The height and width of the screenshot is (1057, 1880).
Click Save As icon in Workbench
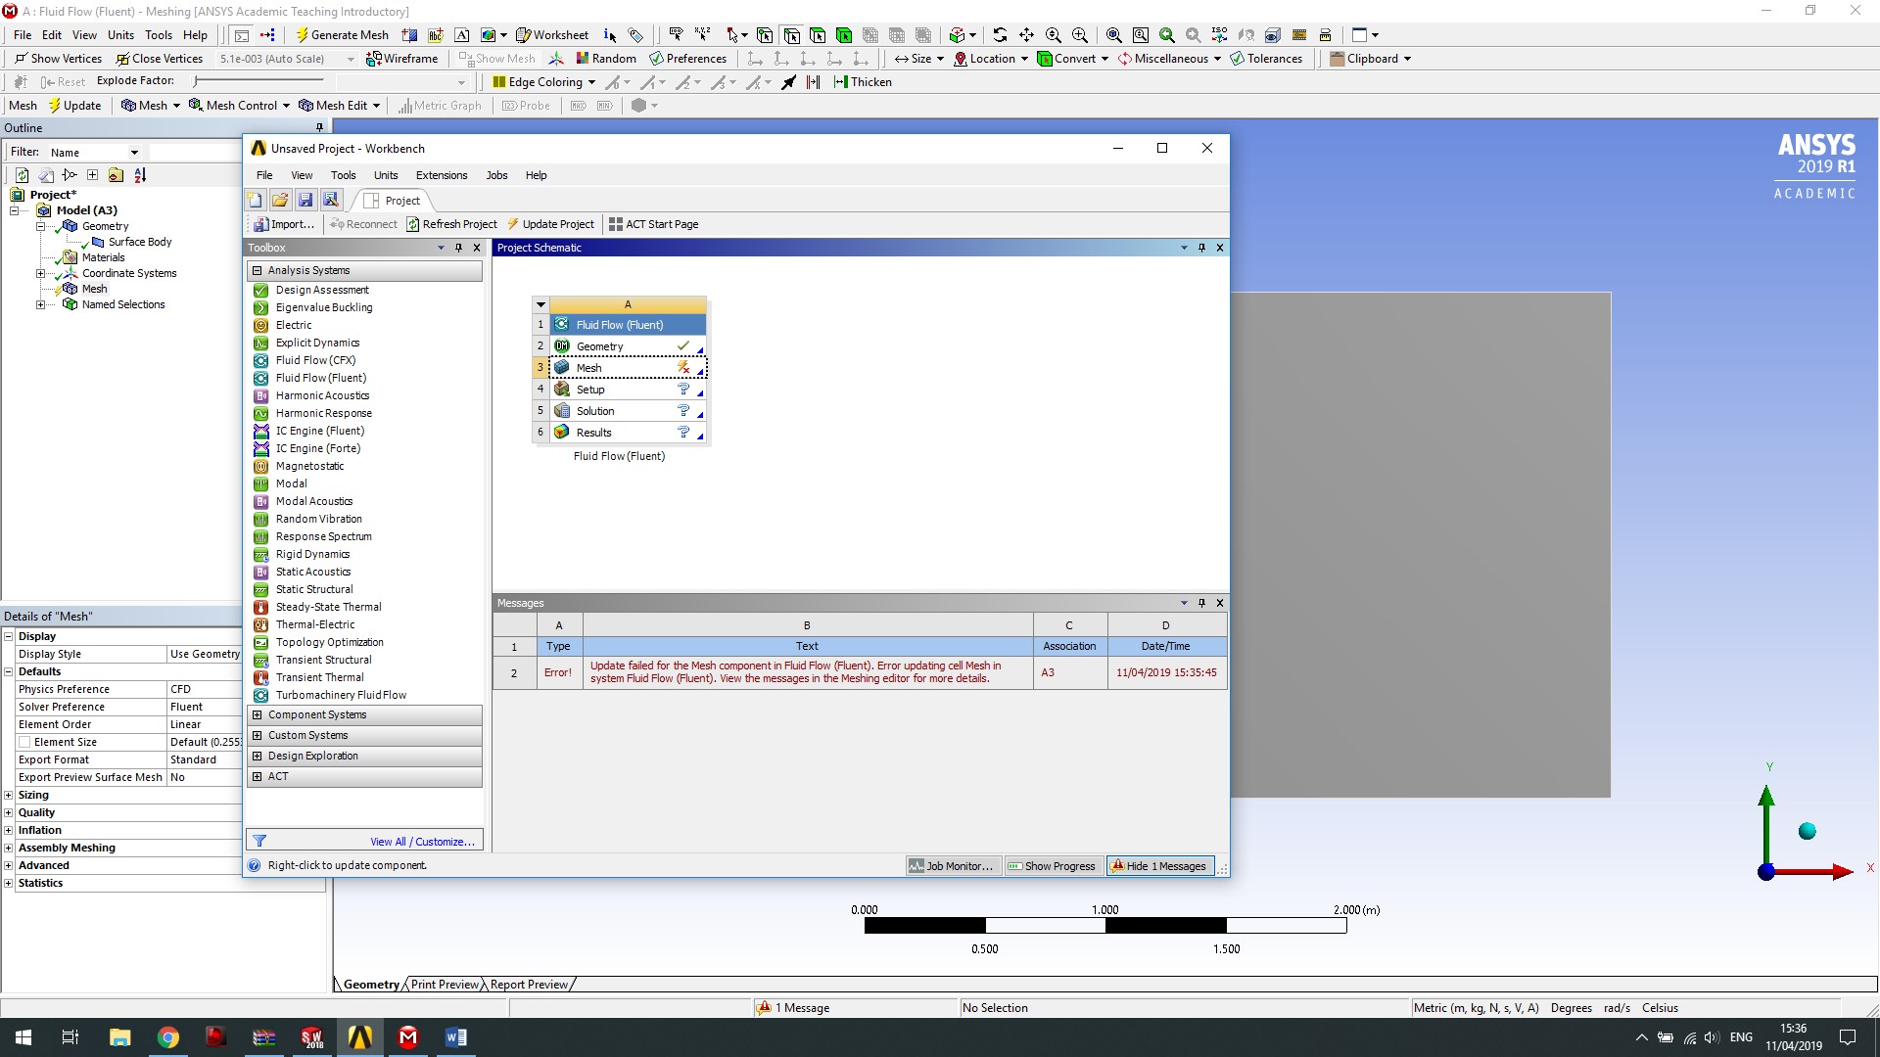coord(331,200)
